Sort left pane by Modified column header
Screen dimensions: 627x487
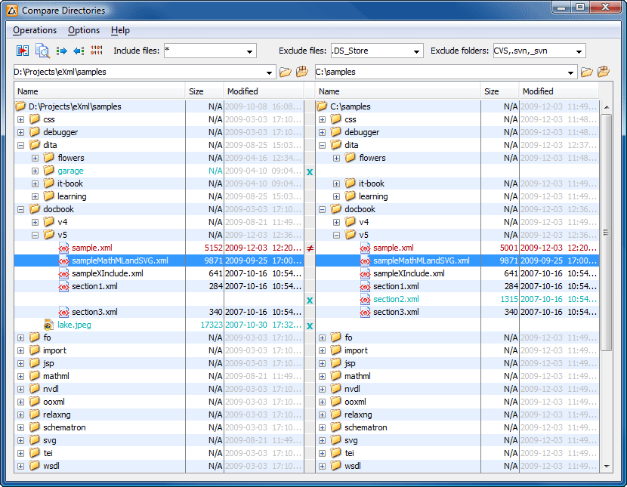point(264,91)
